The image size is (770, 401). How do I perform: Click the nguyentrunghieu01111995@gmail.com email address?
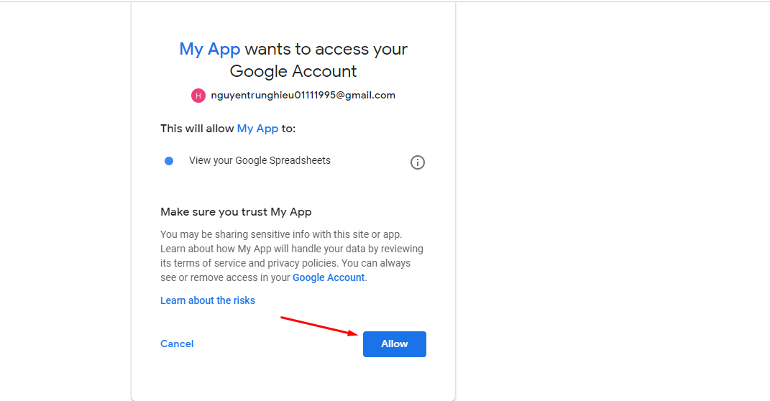303,95
